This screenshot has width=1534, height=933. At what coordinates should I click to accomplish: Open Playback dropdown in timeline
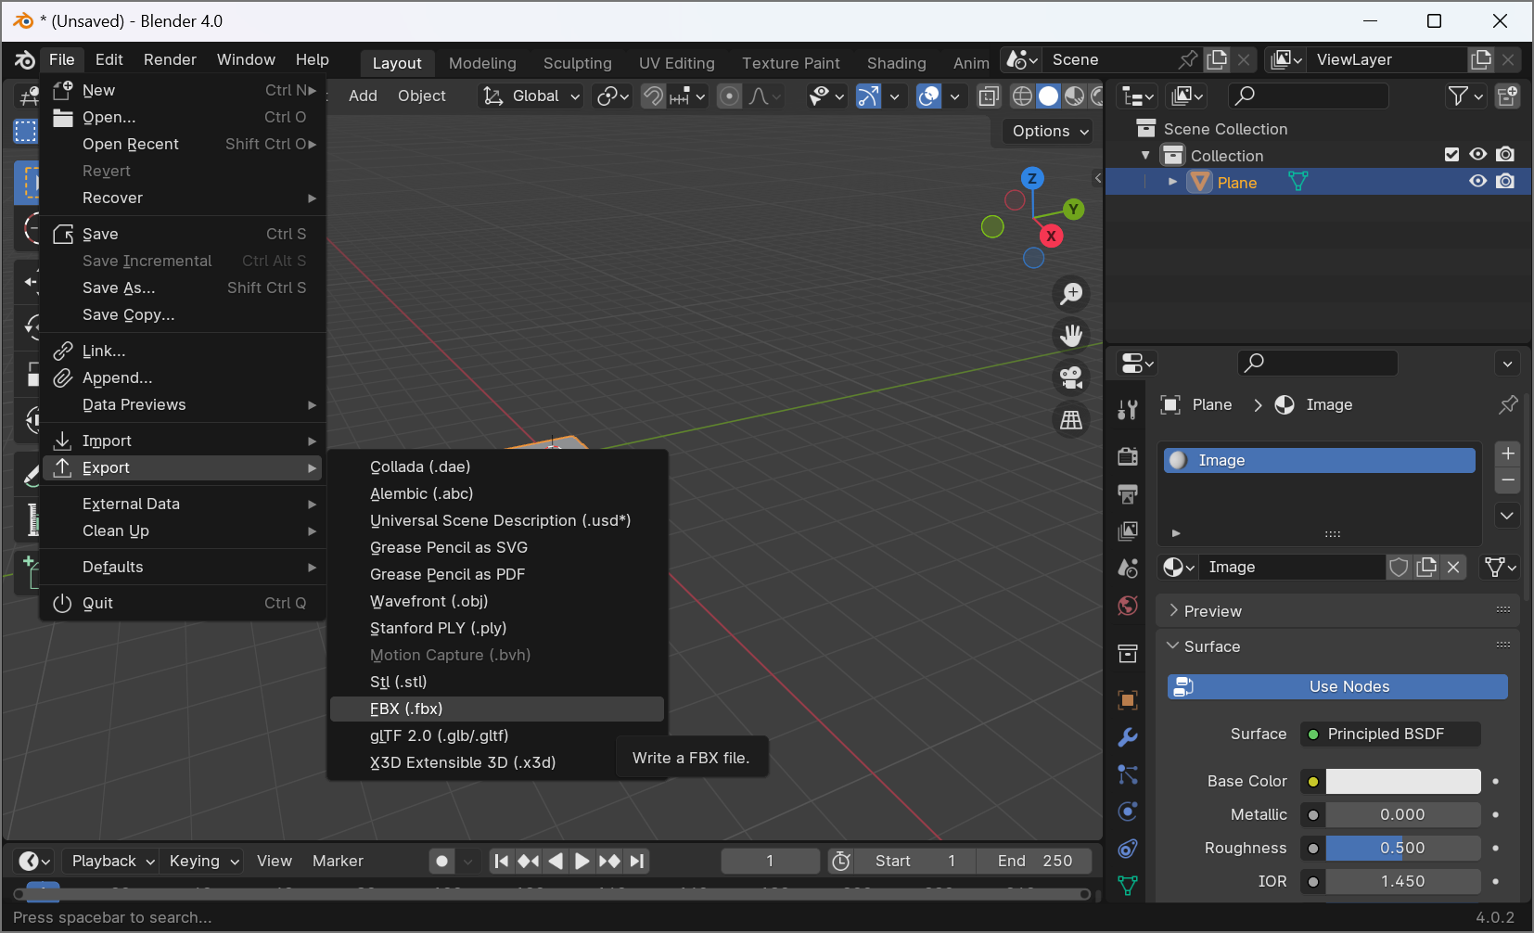[x=112, y=862]
